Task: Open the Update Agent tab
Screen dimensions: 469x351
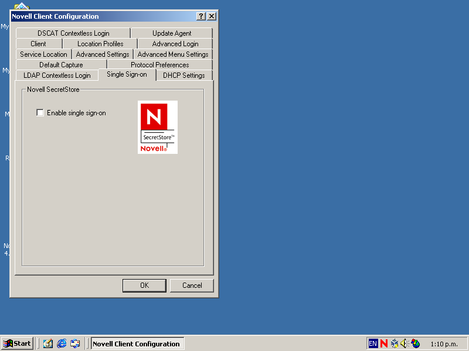Action: [172, 33]
